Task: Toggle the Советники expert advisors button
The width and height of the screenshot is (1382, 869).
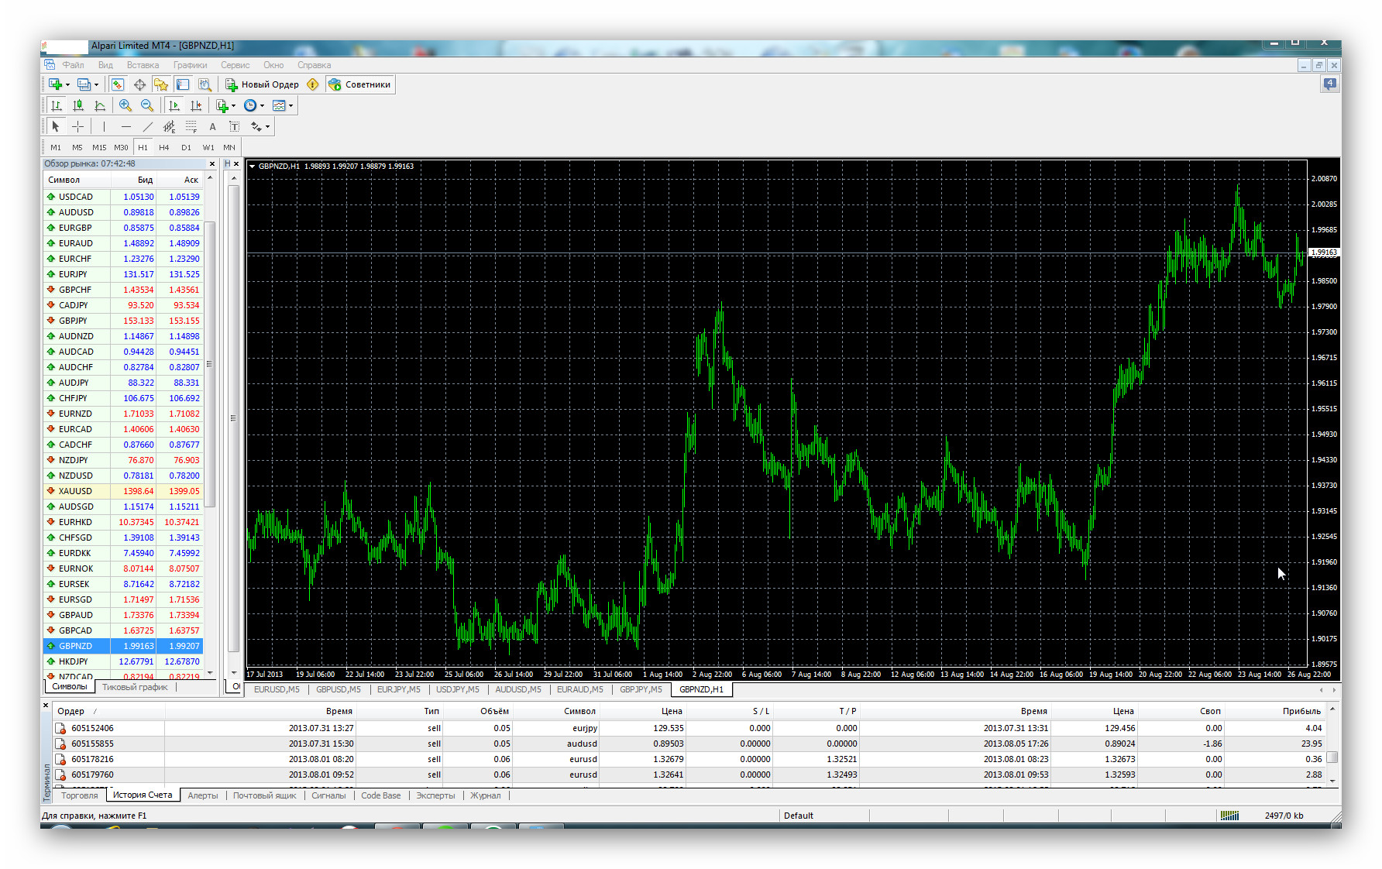Action: point(360,84)
